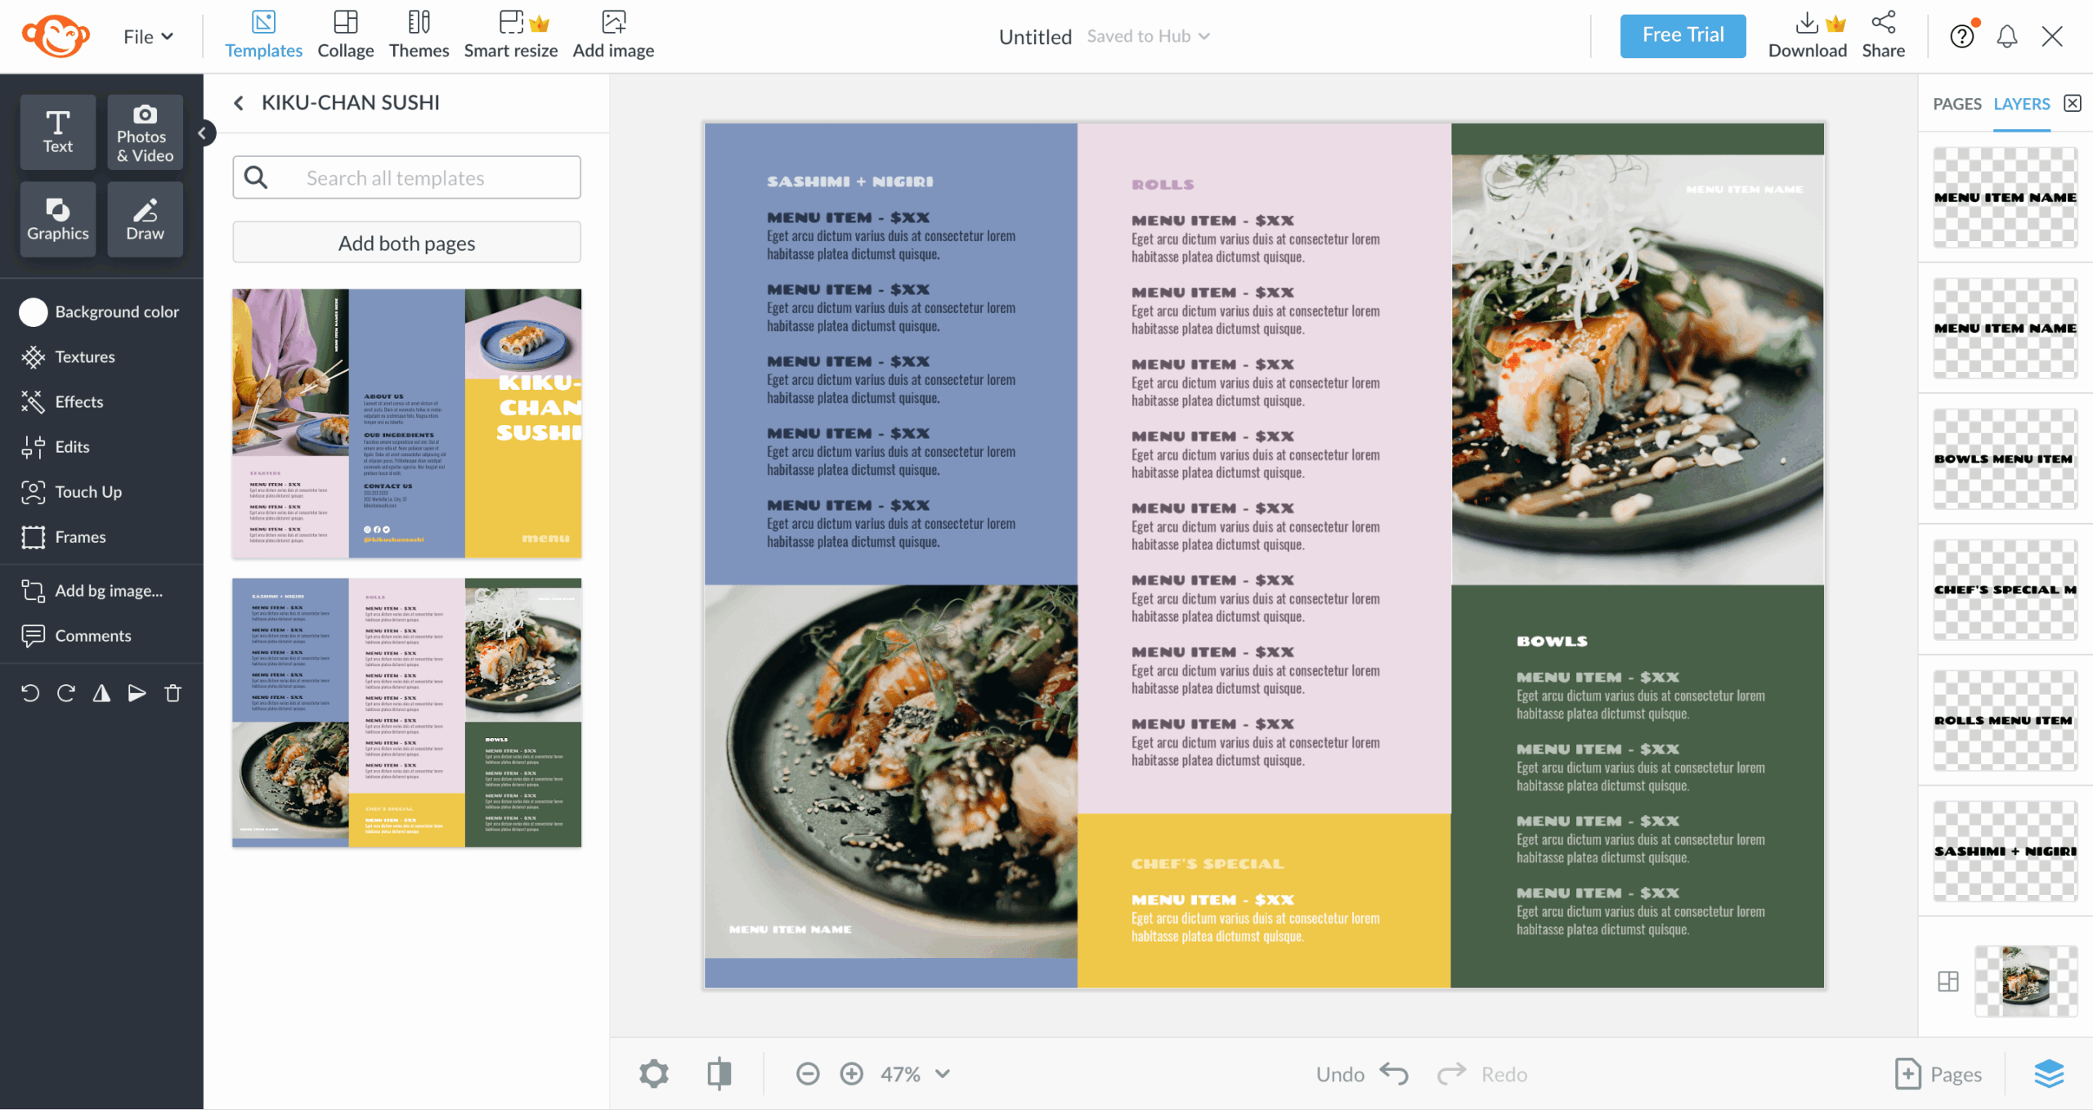Select CHEF'S SPECIAL layer thumbnail
2093x1110 pixels.
[2005, 589]
